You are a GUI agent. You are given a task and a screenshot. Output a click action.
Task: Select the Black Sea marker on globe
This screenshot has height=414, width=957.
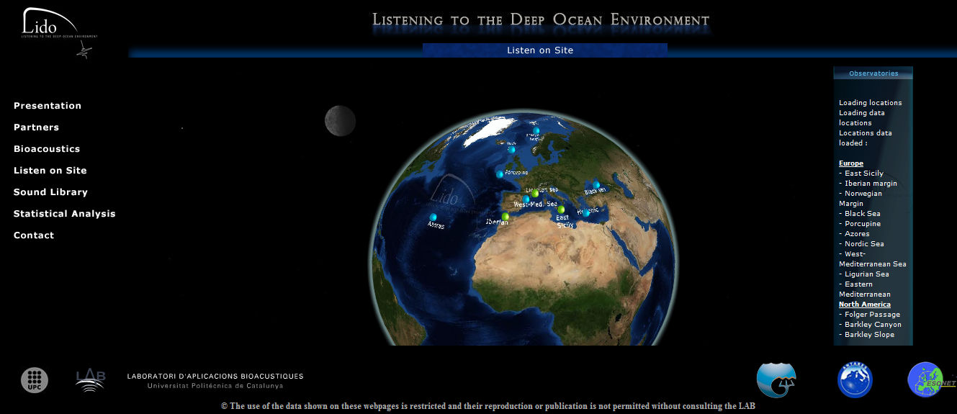pos(596,184)
